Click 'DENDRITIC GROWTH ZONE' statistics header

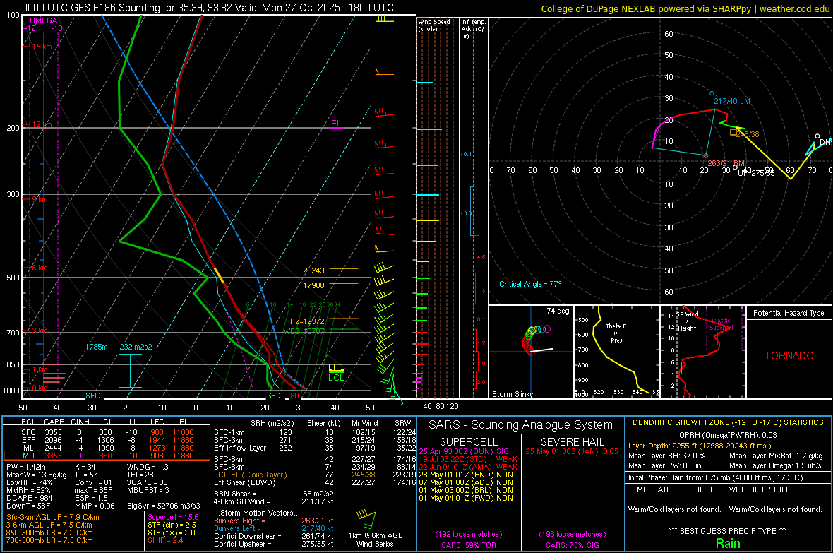coord(728,423)
